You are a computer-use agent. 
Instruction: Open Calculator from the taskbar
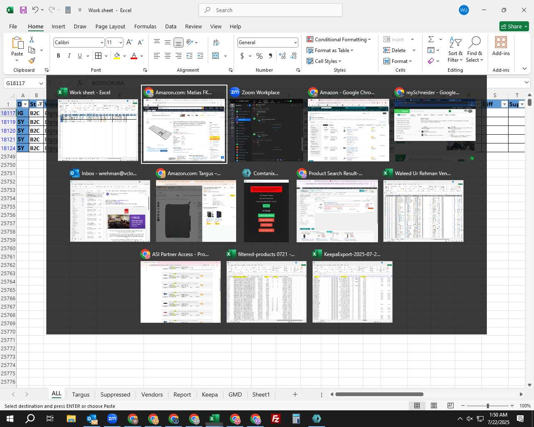(296, 419)
